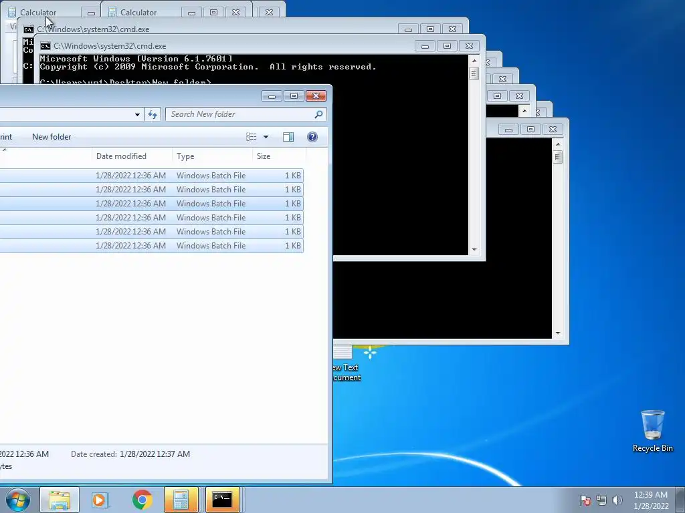The height and width of the screenshot is (513, 685).
Task: Click Show desktop strip beside the clock
Action: [x=680, y=500]
